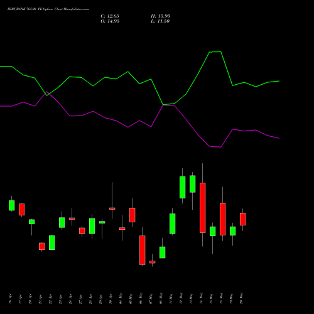Image resolution: width=314 pixels, height=314 pixels.
Task: Click the open value O: 14.95
Action: pos(110,21)
